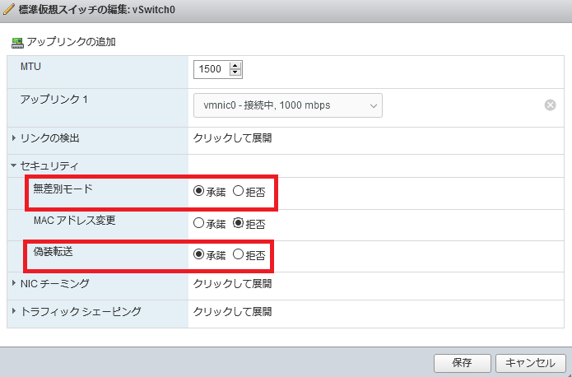Expand the NIC チーミング section

coord(14,283)
